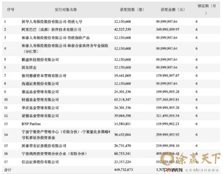Select total share count 449,732,673
This screenshot has height=174, width=223.
[123, 170]
